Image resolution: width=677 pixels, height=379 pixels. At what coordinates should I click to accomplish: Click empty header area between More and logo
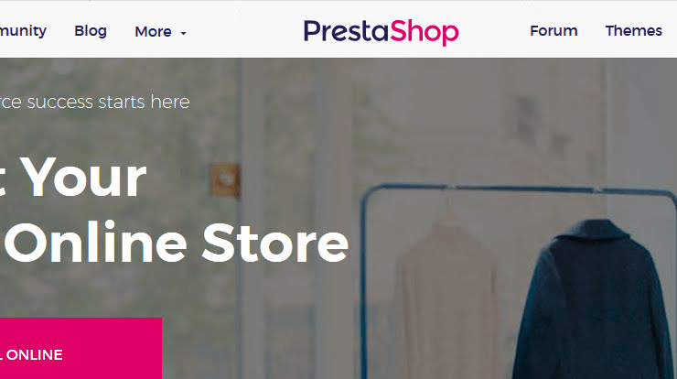245,31
